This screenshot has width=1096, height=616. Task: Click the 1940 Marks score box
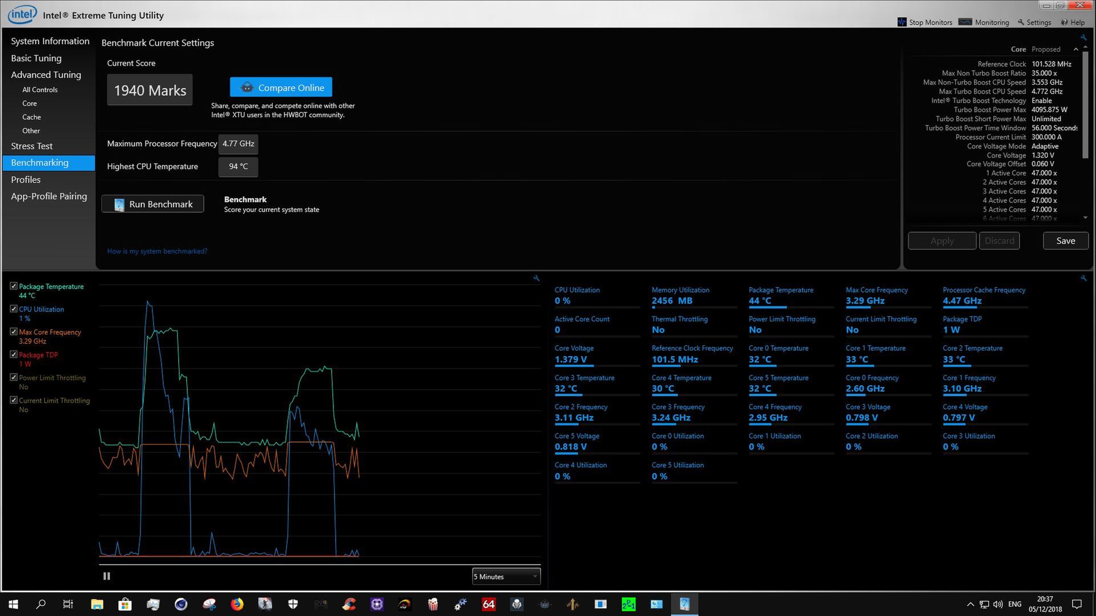click(150, 90)
